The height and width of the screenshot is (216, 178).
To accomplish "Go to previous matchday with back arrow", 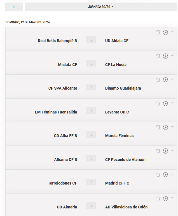I will click(14, 7).
